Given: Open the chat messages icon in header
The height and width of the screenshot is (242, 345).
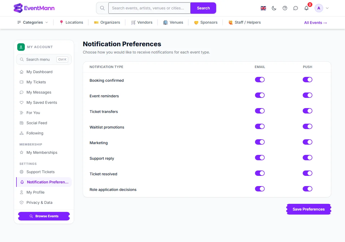Looking at the screenshot, I should point(296,8).
